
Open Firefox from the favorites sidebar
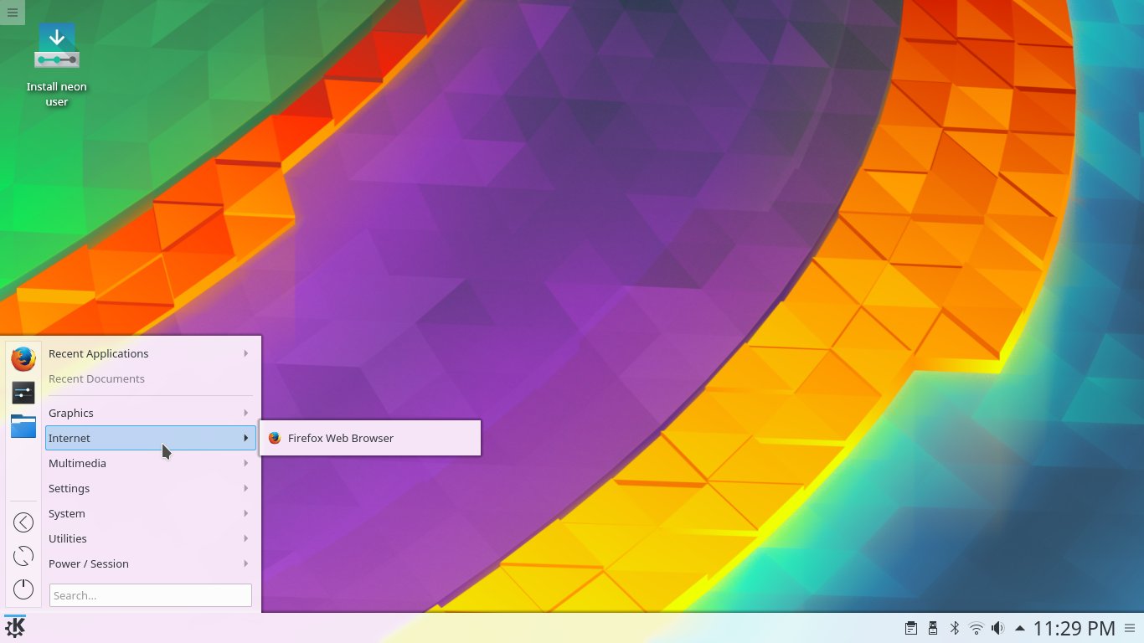point(23,359)
